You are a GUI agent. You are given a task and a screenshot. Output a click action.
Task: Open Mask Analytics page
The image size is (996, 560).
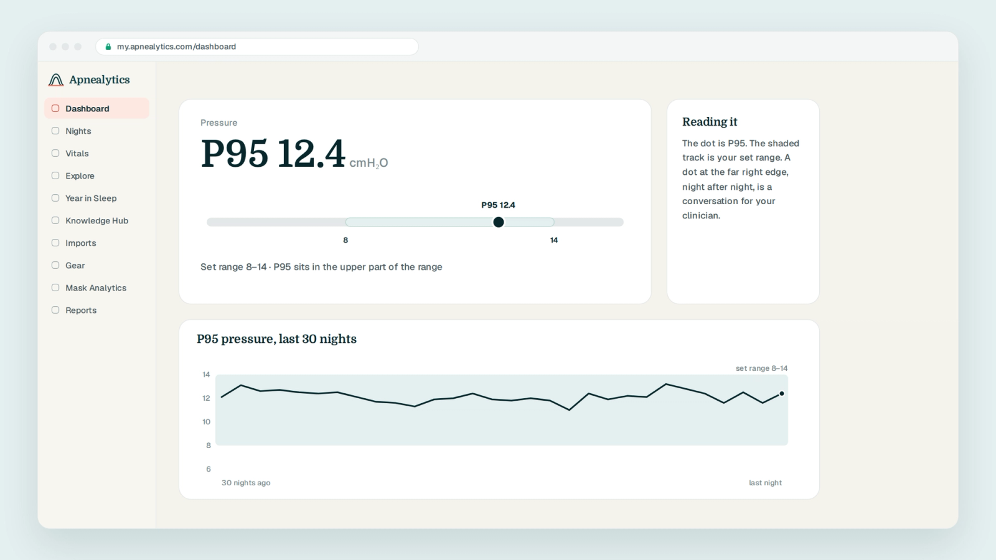pos(96,287)
